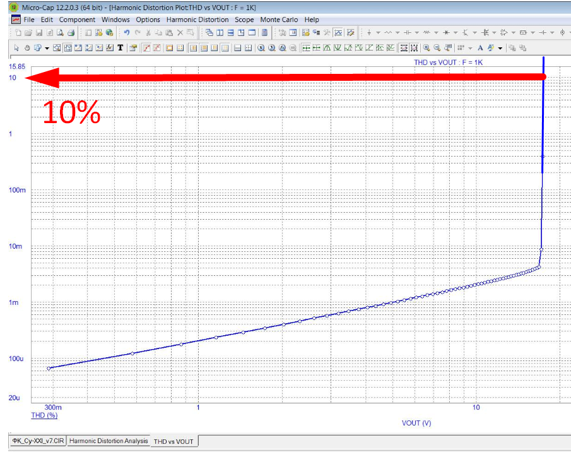Open Print Preview with magnifier icon
571x452 pixels.
point(60,33)
